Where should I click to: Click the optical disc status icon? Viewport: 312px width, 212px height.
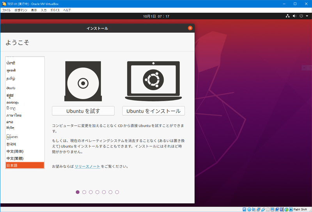(249, 209)
